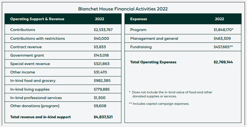Click the Other donations (program) row

pos(63,106)
